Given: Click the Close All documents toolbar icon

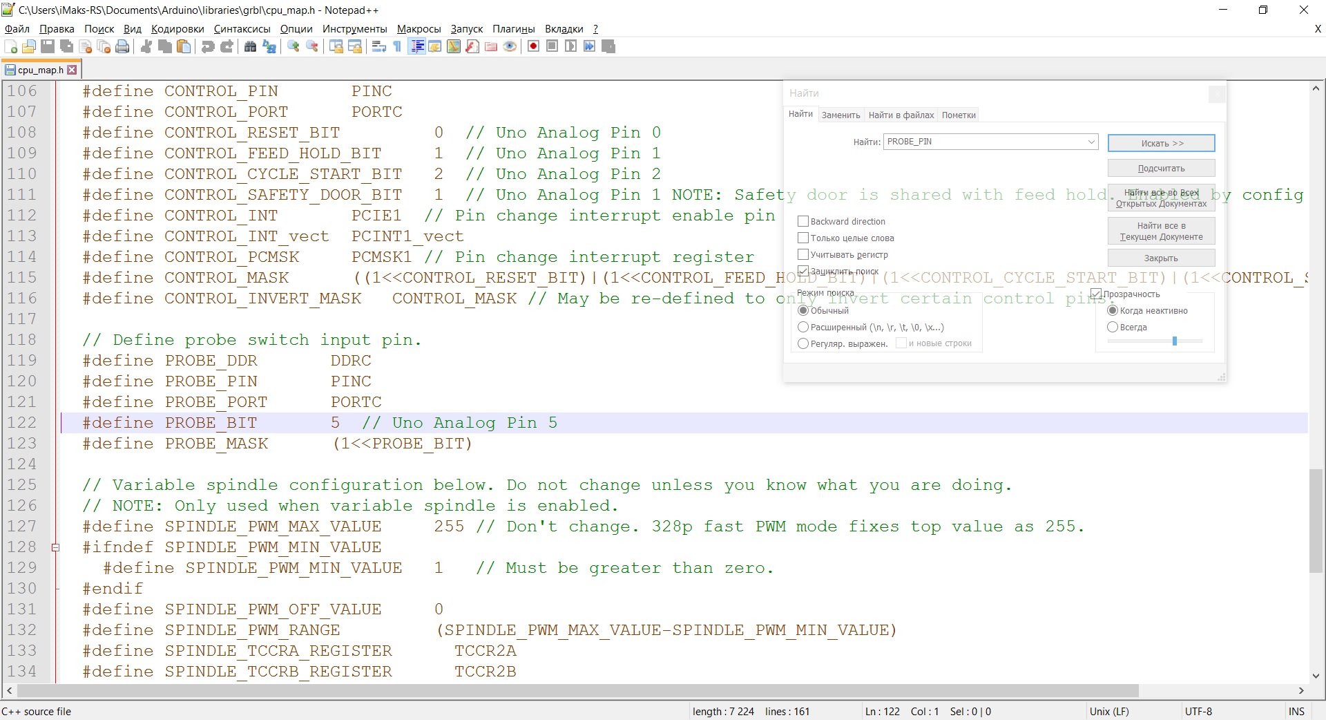Looking at the screenshot, I should [104, 46].
